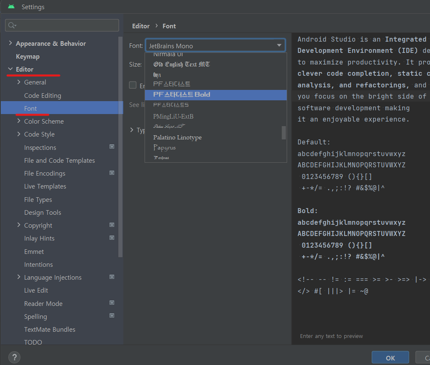The image size is (430, 365).
Task: Open TODO settings
Action: [x=33, y=342]
